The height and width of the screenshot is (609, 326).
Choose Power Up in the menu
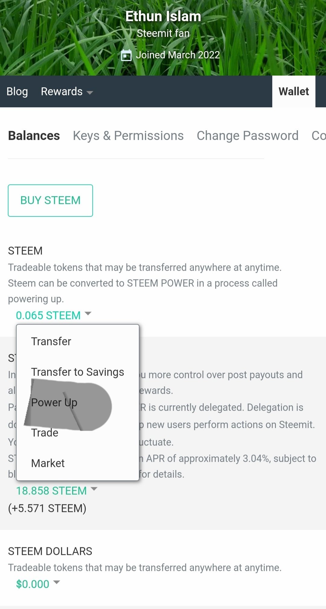click(54, 403)
